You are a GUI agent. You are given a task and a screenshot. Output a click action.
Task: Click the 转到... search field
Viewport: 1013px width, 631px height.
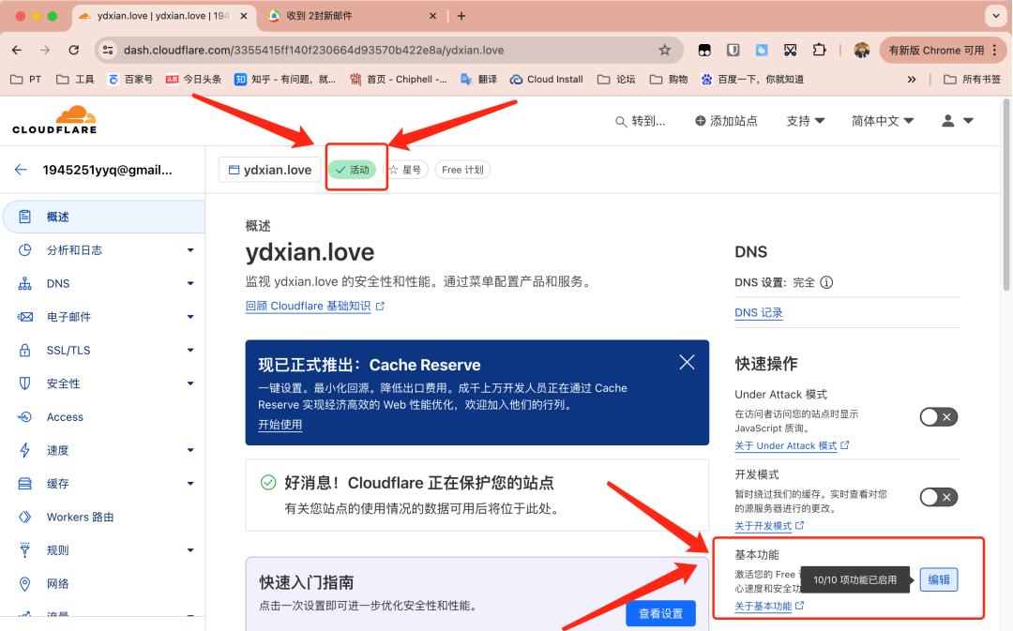click(x=640, y=121)
